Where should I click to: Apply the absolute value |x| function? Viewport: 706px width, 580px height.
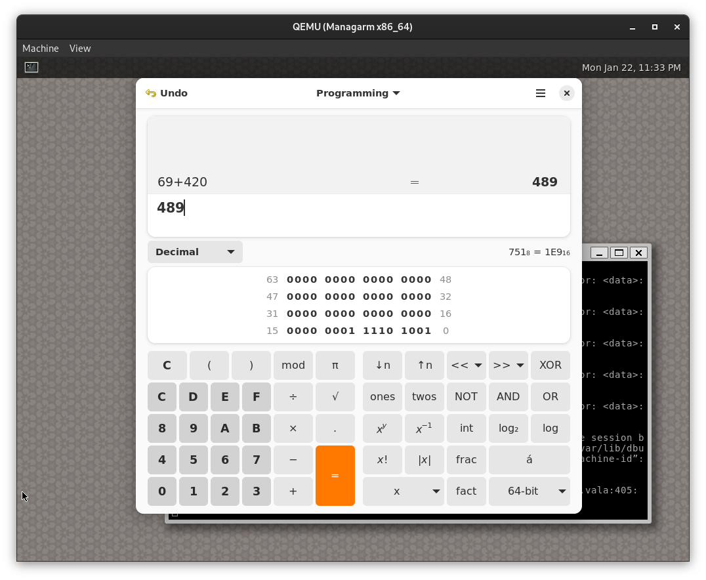click(425, 459)
